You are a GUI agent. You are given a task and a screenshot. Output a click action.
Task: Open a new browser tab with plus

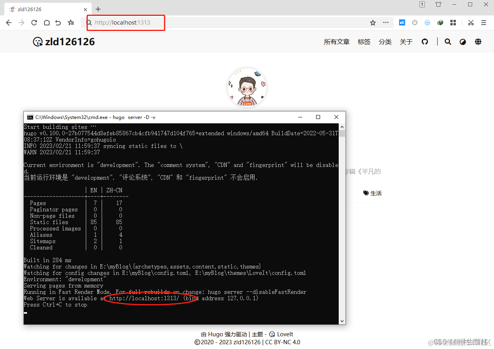98,9
